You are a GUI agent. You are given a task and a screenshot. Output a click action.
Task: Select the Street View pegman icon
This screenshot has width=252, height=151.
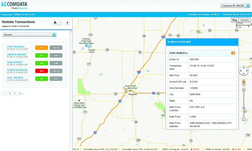[244, 82]
